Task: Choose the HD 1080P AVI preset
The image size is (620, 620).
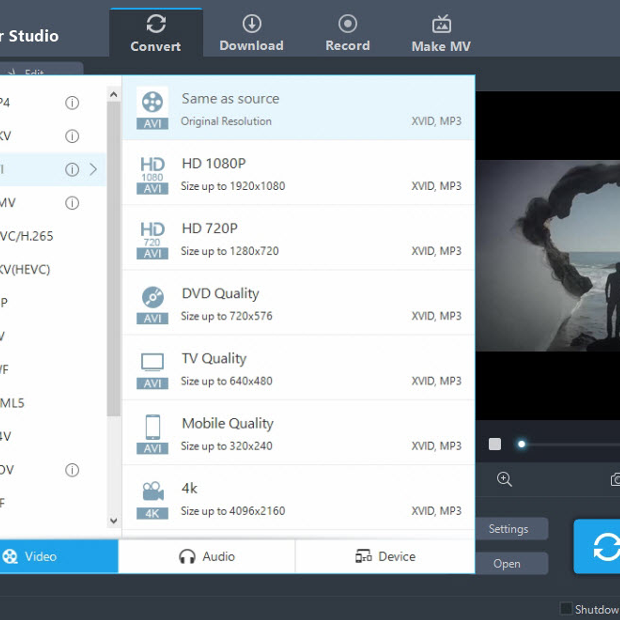Action: 298,174
